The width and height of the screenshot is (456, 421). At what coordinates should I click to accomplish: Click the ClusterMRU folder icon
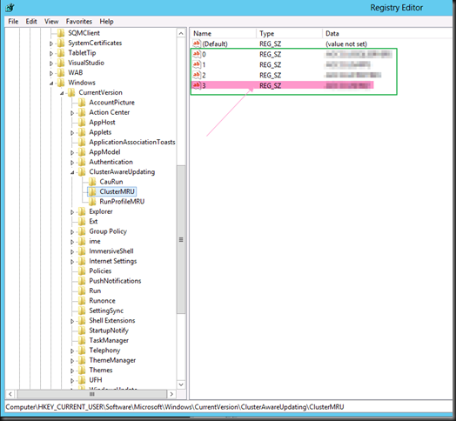click(92, 191)
